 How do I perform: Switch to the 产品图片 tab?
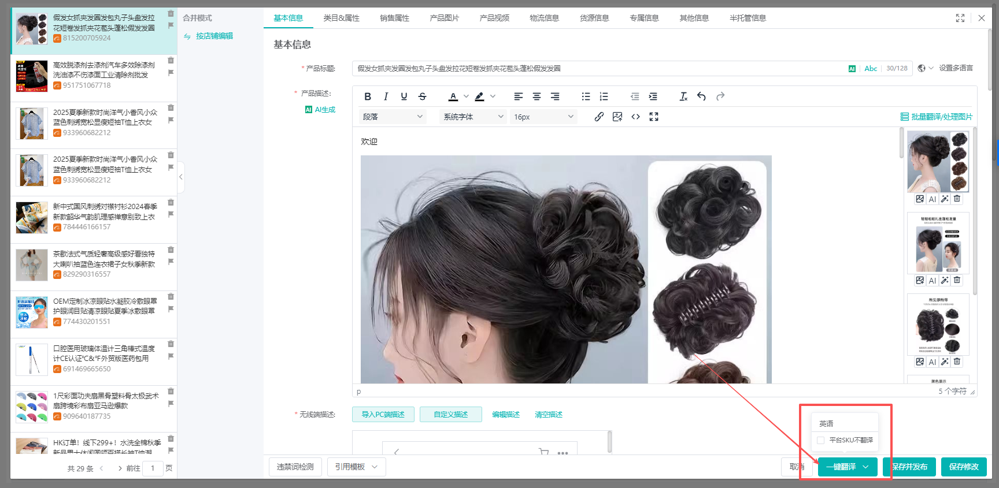pyautogui.click(x=444, y=18)
